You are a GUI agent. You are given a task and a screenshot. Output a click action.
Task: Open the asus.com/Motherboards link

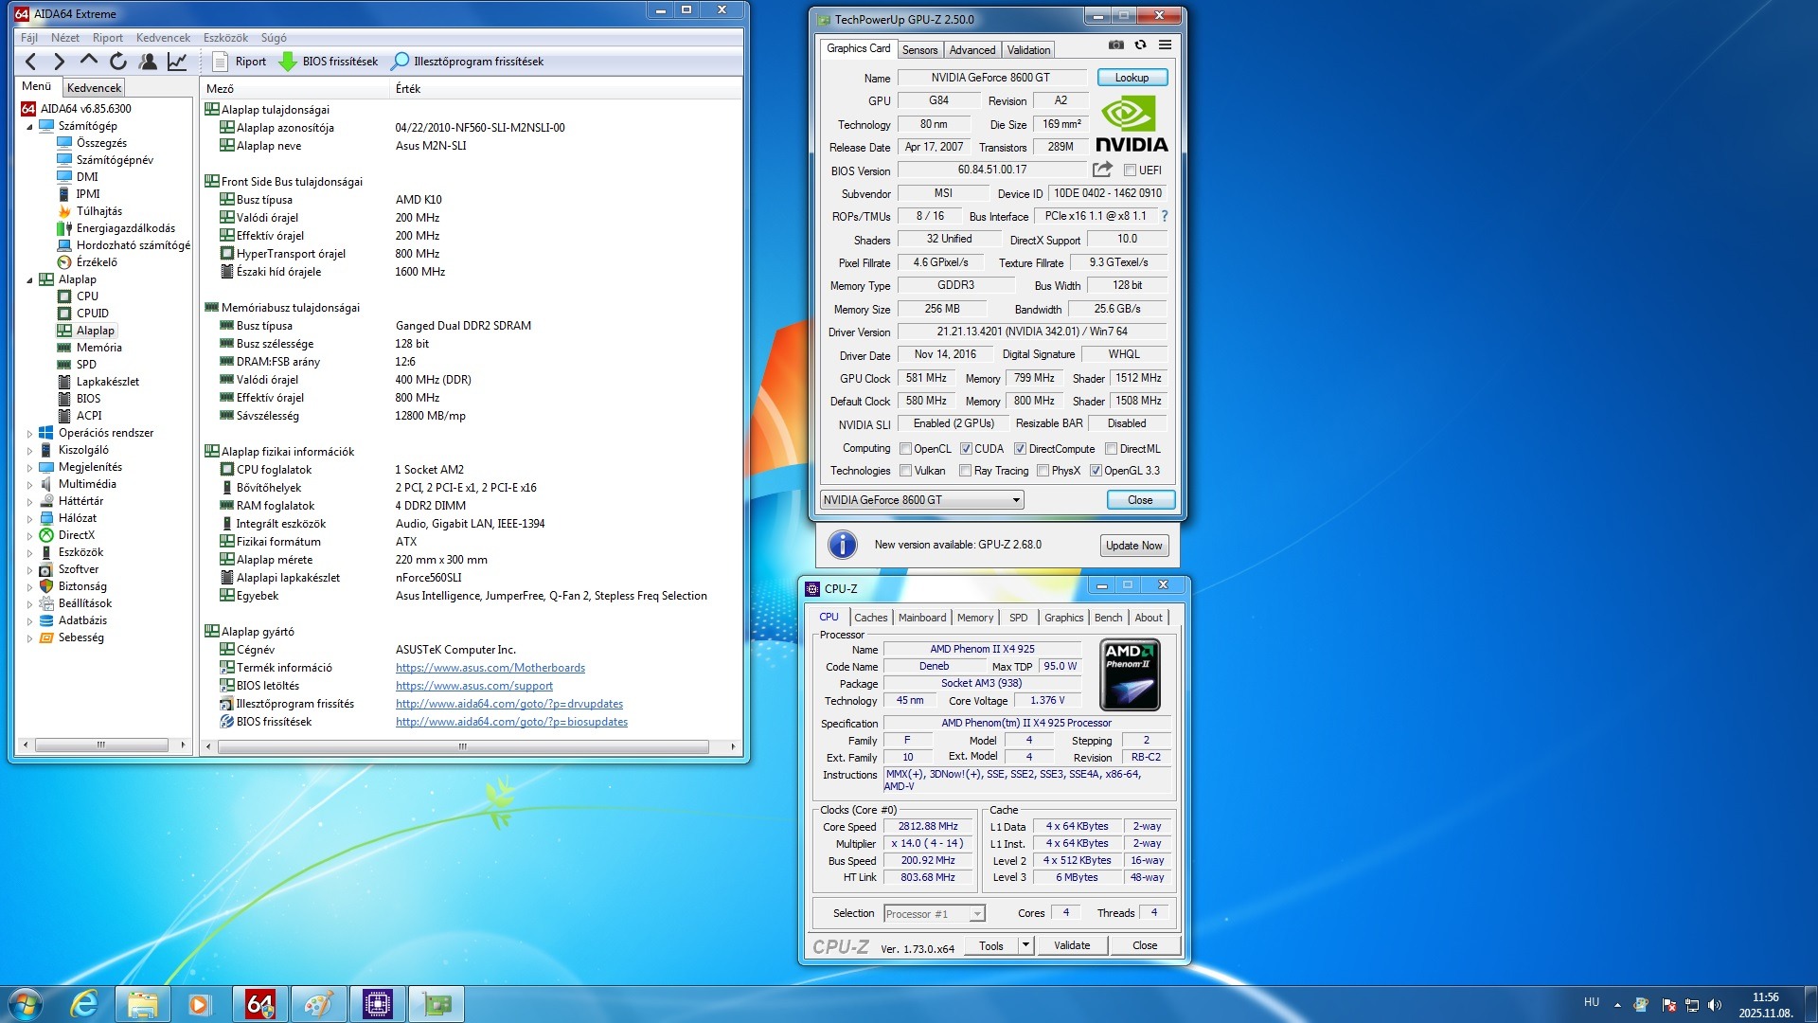[x=490, y=668]
